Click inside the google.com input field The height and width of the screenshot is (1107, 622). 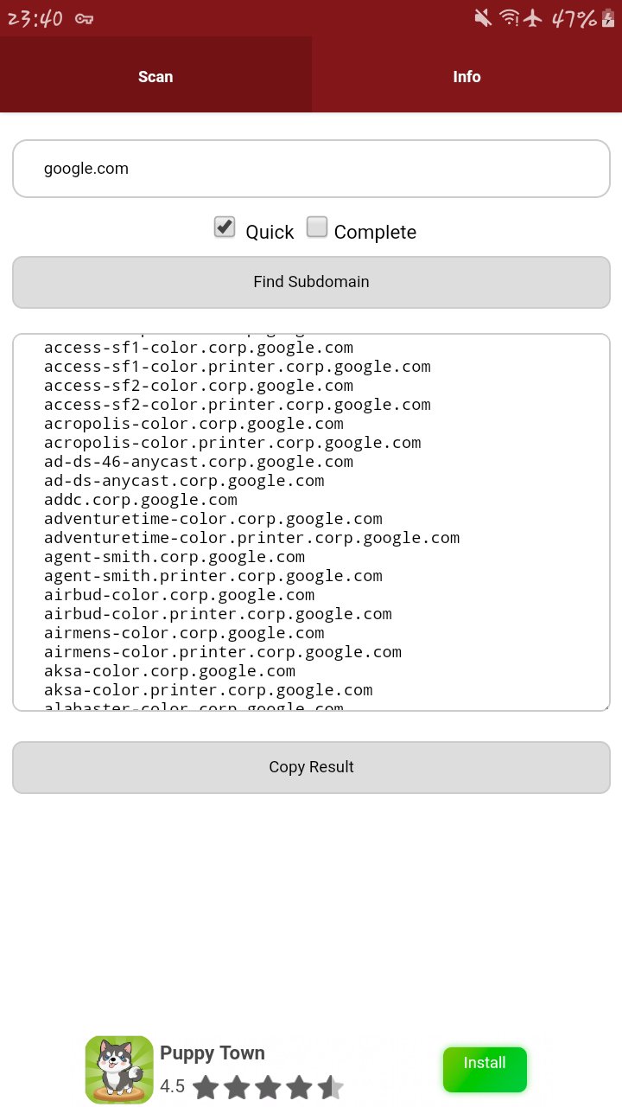(311, 168)
